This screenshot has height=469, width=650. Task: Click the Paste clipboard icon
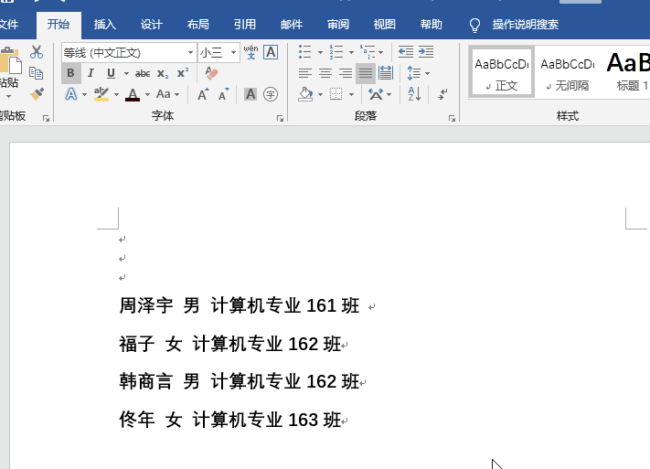(10, 61)
